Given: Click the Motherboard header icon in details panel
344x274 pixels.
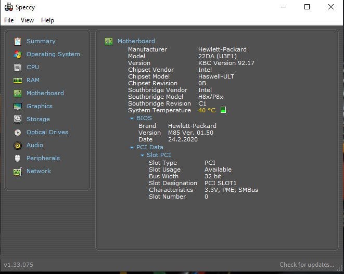Looking at the screenshot, I should (x=109, y=41).
